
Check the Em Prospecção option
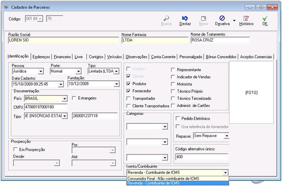(x=16, y=149)
